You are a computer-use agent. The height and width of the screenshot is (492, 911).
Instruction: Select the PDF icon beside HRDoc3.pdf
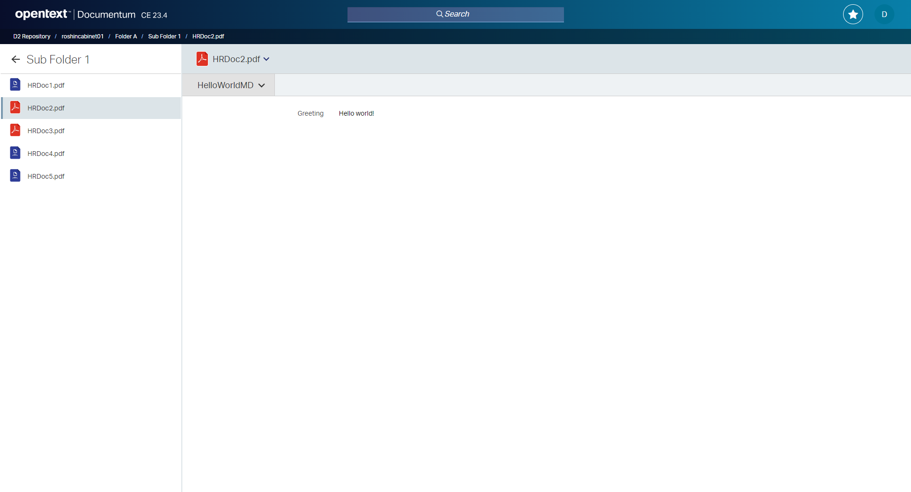tap(15, 130)
